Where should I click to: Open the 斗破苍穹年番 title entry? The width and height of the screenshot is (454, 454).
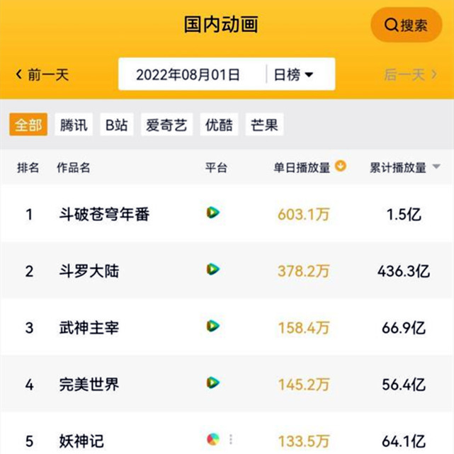click(x=104, y=213)
